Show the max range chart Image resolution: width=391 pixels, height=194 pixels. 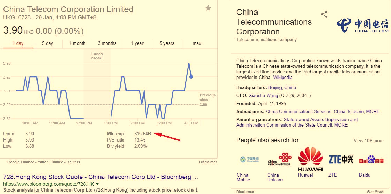(x=197, y=43)
